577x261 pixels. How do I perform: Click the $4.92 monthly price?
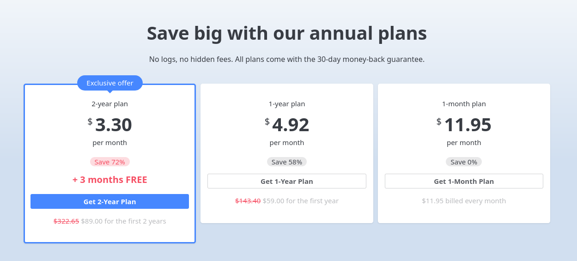[290, 125]
